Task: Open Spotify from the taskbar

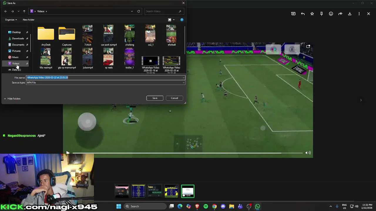Action: [x=206, y=206]
